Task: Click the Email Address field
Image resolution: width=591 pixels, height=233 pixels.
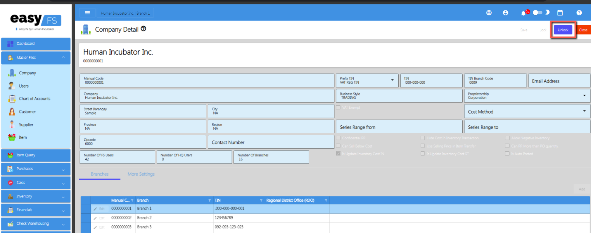Action: tap(559, 81)
